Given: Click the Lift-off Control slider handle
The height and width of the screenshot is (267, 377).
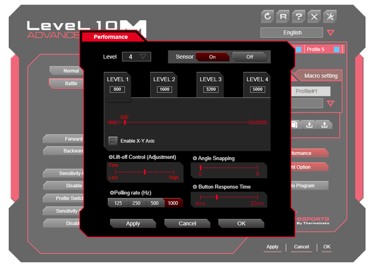Looking at the screenshot, I should coord(145,172).
